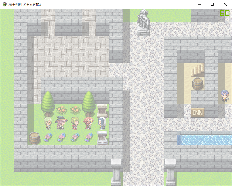Maximize the game window
Viewport: 232px width, 186px height.
click(212, 4)
